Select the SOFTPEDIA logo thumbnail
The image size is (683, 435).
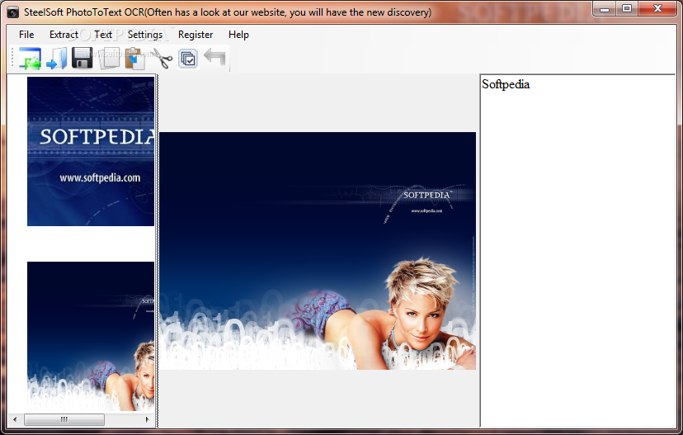pos(91,151)
